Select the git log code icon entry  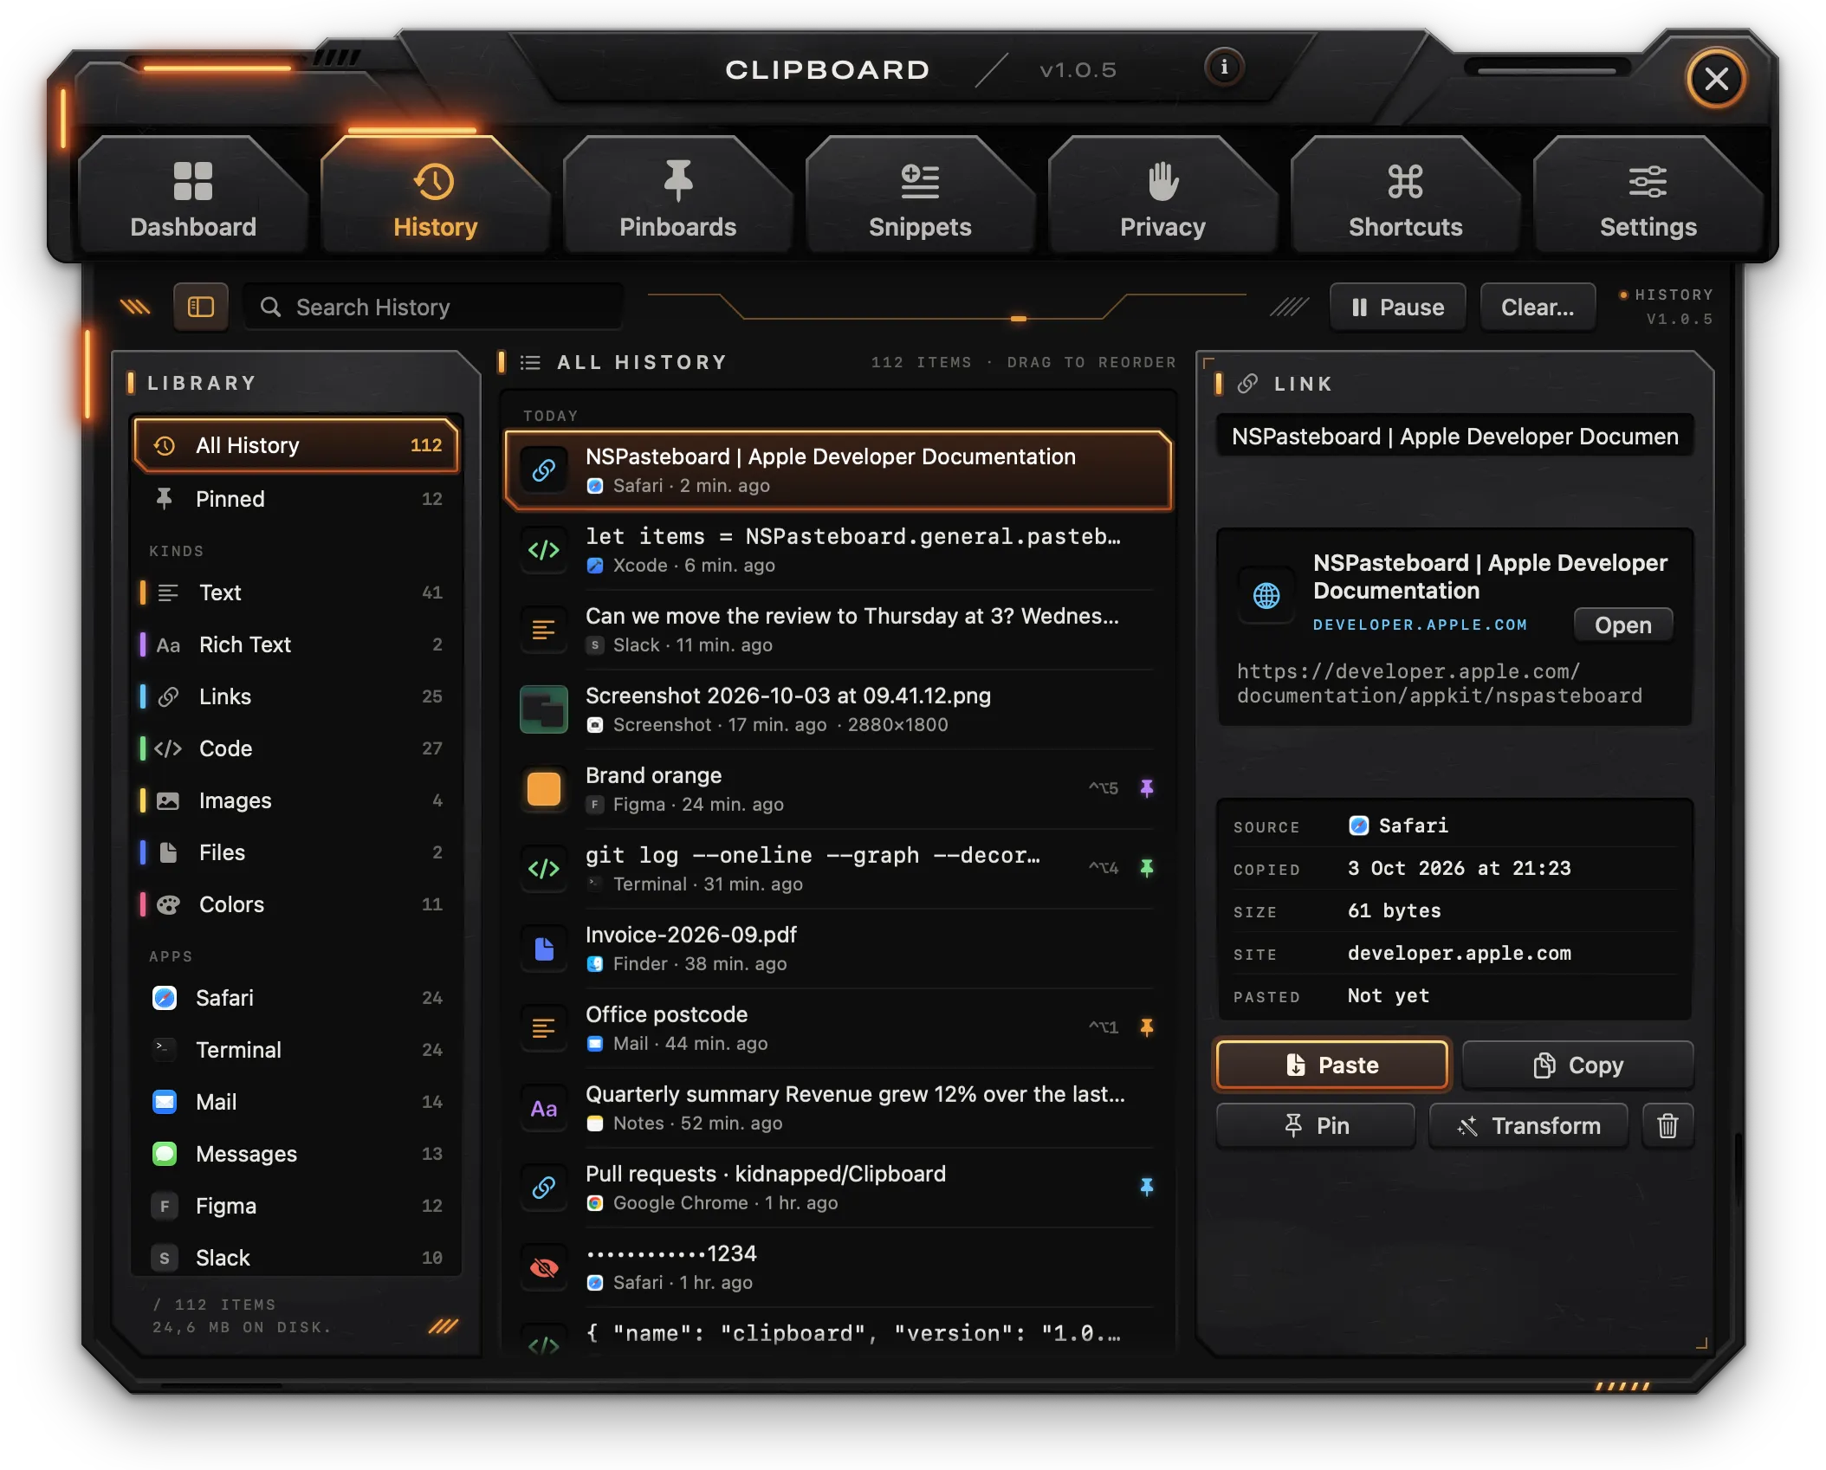(x=544, y=869)
